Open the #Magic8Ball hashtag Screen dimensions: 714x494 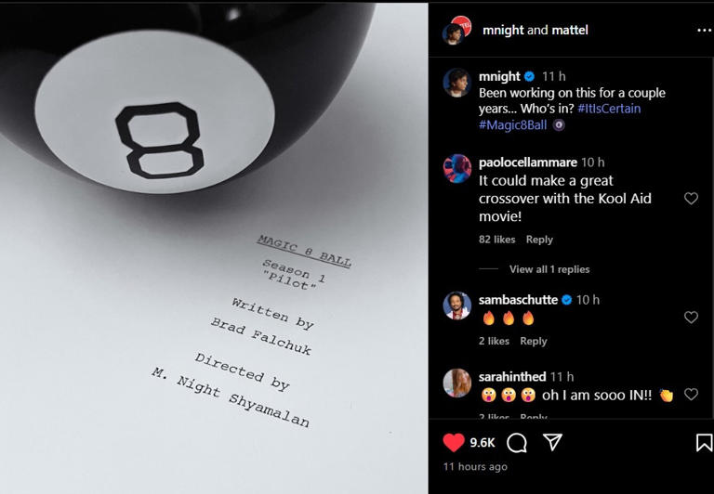click(513, 125)
